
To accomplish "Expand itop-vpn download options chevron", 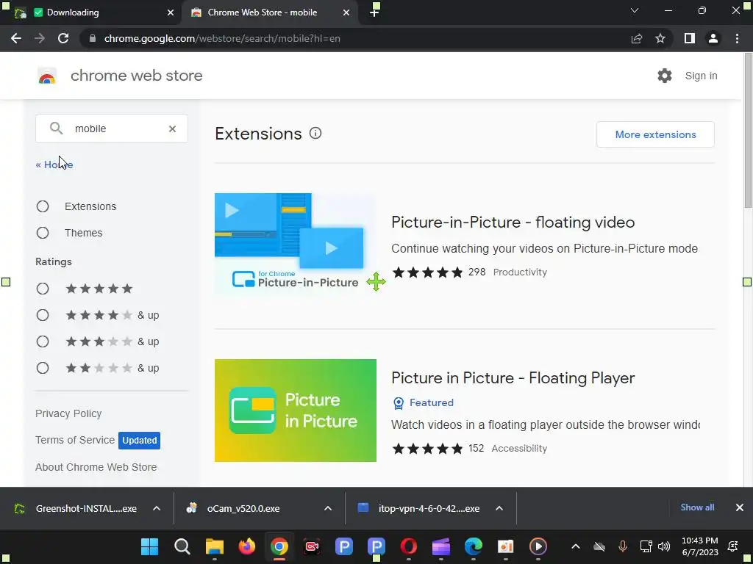I will (499, 508).
